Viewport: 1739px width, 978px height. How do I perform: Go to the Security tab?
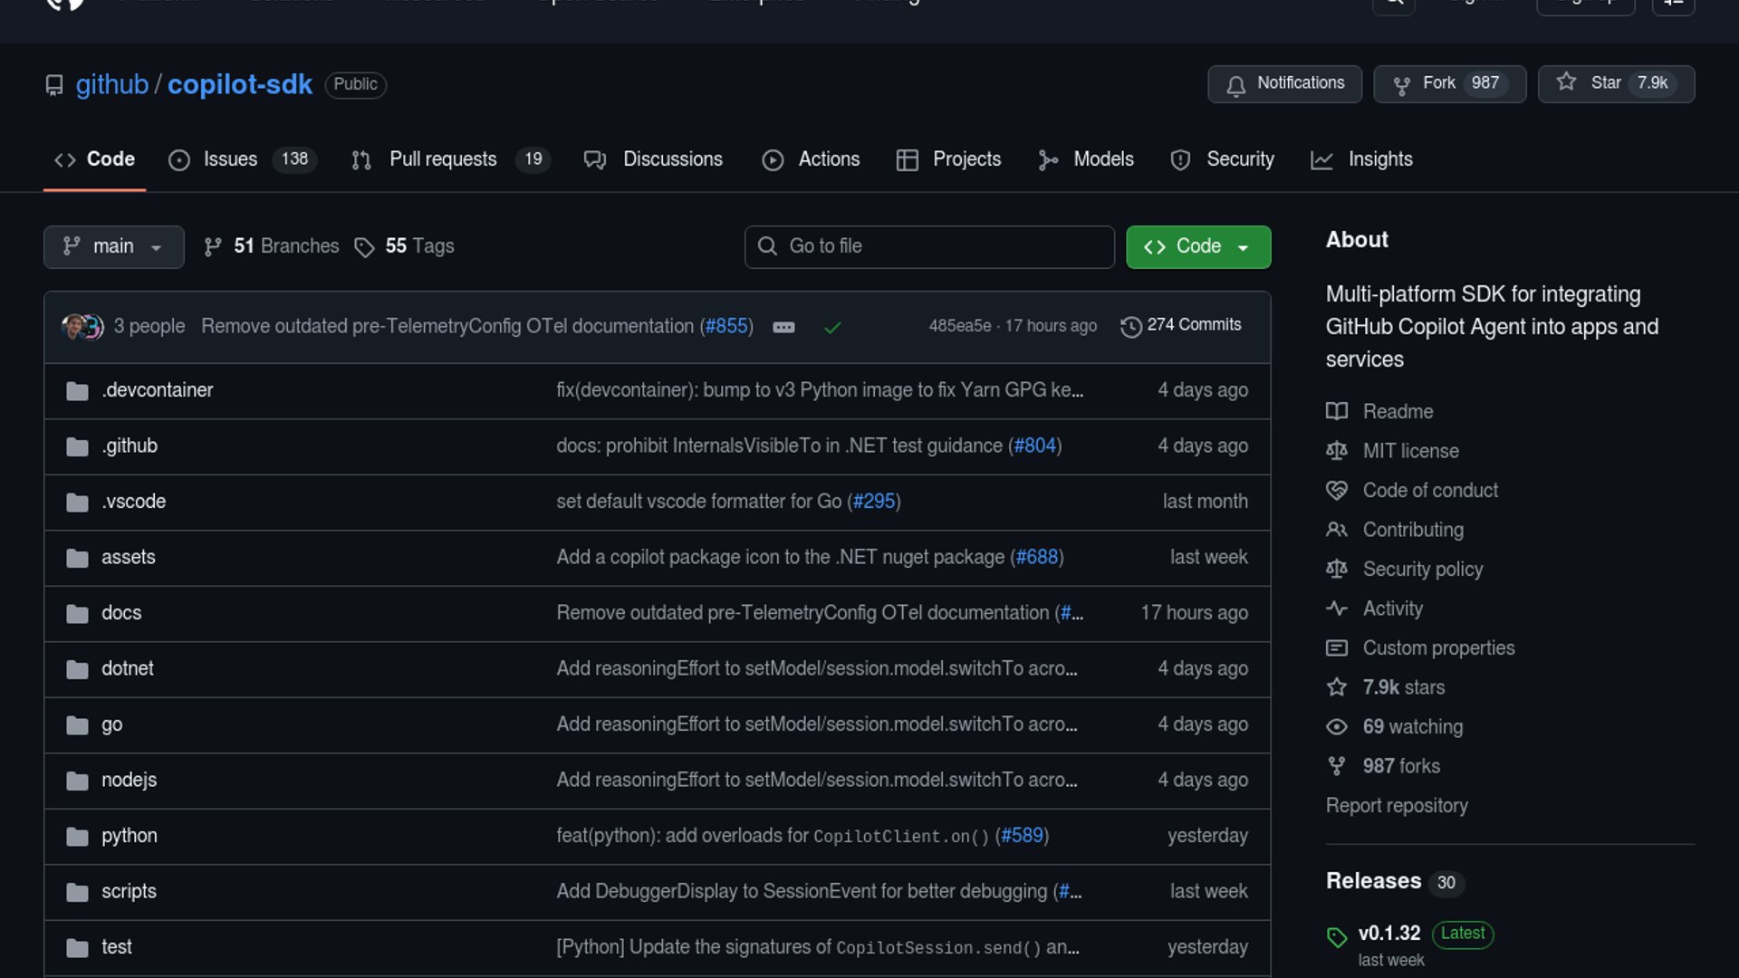[x=1239, y=159]
